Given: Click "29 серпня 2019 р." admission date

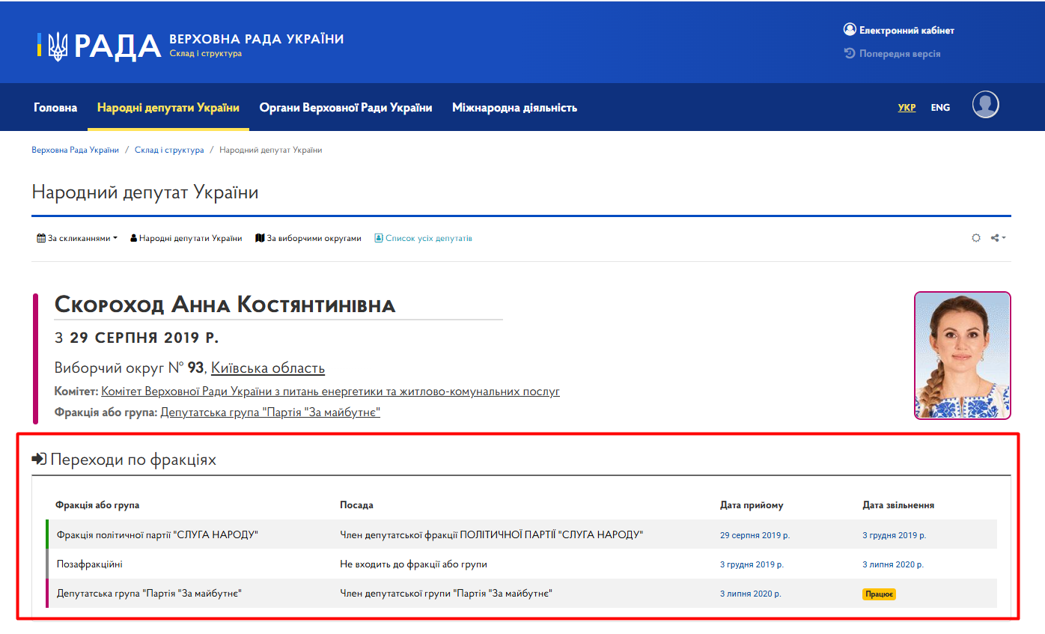Looking at the screenshot, I should click(755, 535).
